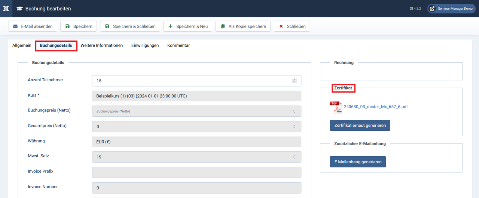Click the envelope icon on E-Mail absenden
This screenshot has height=198, width=479.
point(15,26)
